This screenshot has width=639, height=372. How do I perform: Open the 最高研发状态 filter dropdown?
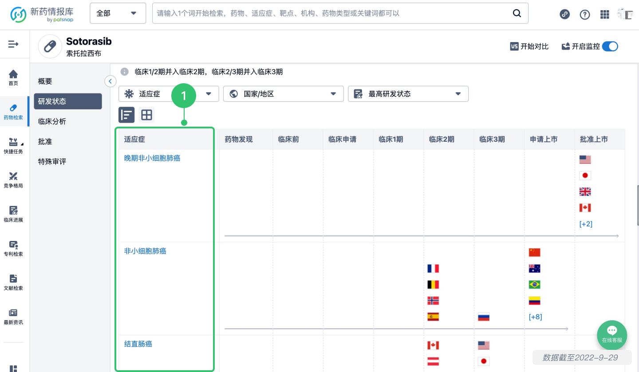[x=408, y=94]
